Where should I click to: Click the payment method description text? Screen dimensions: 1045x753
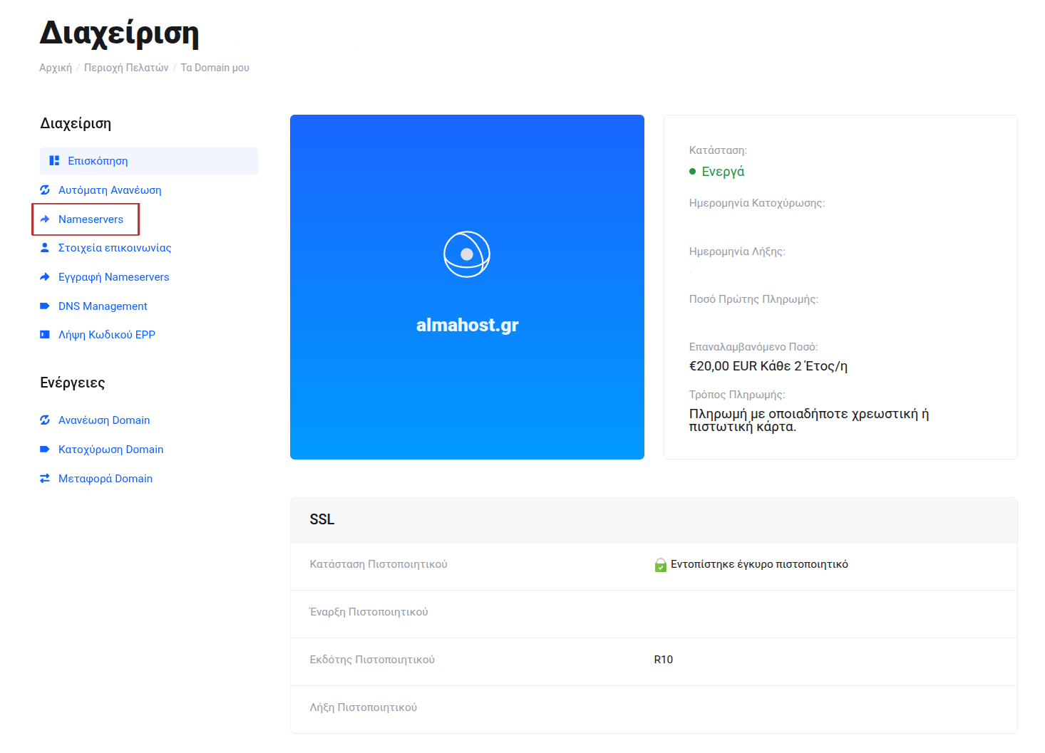(809, 420)
